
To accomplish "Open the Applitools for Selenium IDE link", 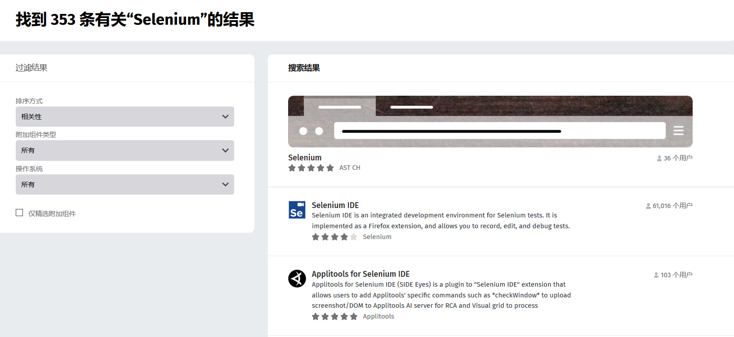I will click(x=361, y=274).
